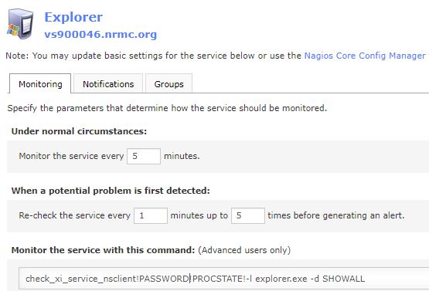Click the "When a potential problem" heading
429x291 pixels.
coord(111,191)
